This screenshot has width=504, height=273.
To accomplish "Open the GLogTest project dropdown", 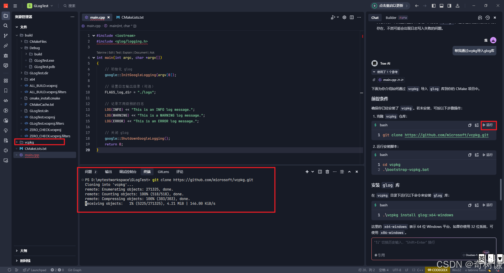I will (40, 6).
